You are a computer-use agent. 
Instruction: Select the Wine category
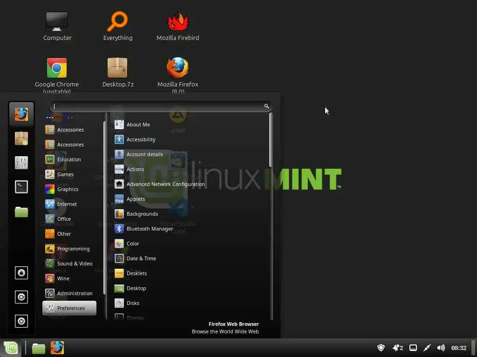[69, 278]
